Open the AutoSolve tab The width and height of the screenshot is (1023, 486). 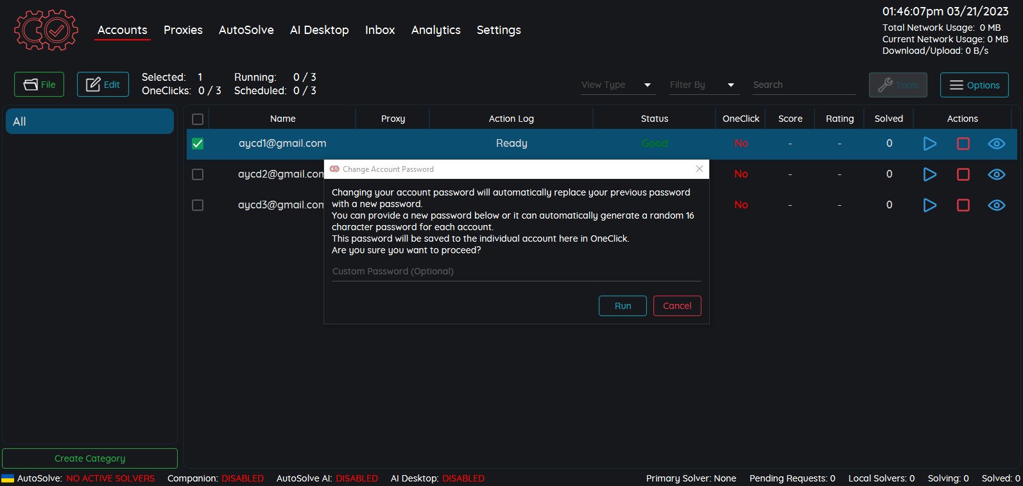click(x=246, y=30)
